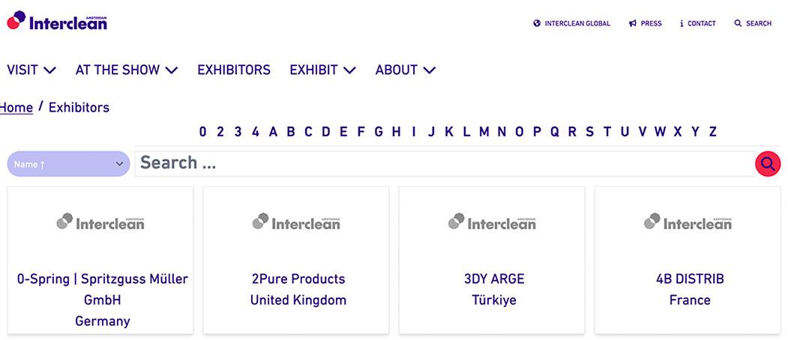Expand the Visit menu

(31, 70)
